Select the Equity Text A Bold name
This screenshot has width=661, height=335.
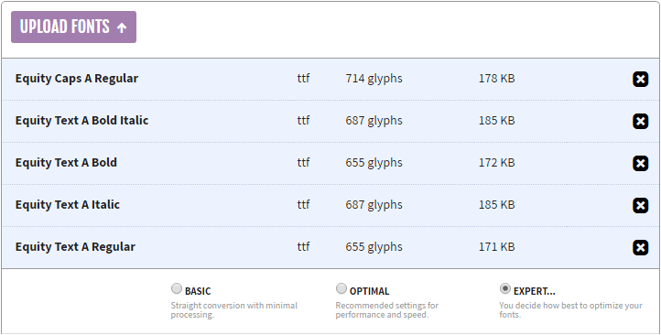click(x=66, y=163)
